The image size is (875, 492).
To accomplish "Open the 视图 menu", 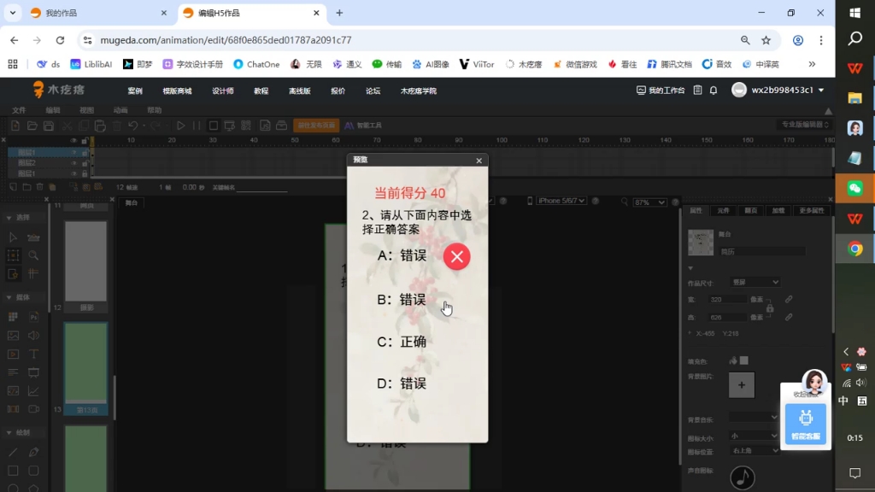I will point(86,110).
